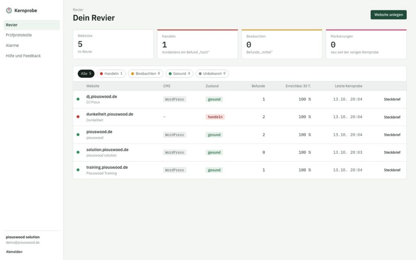Select the Beobachten summary card

click(282, 44)
